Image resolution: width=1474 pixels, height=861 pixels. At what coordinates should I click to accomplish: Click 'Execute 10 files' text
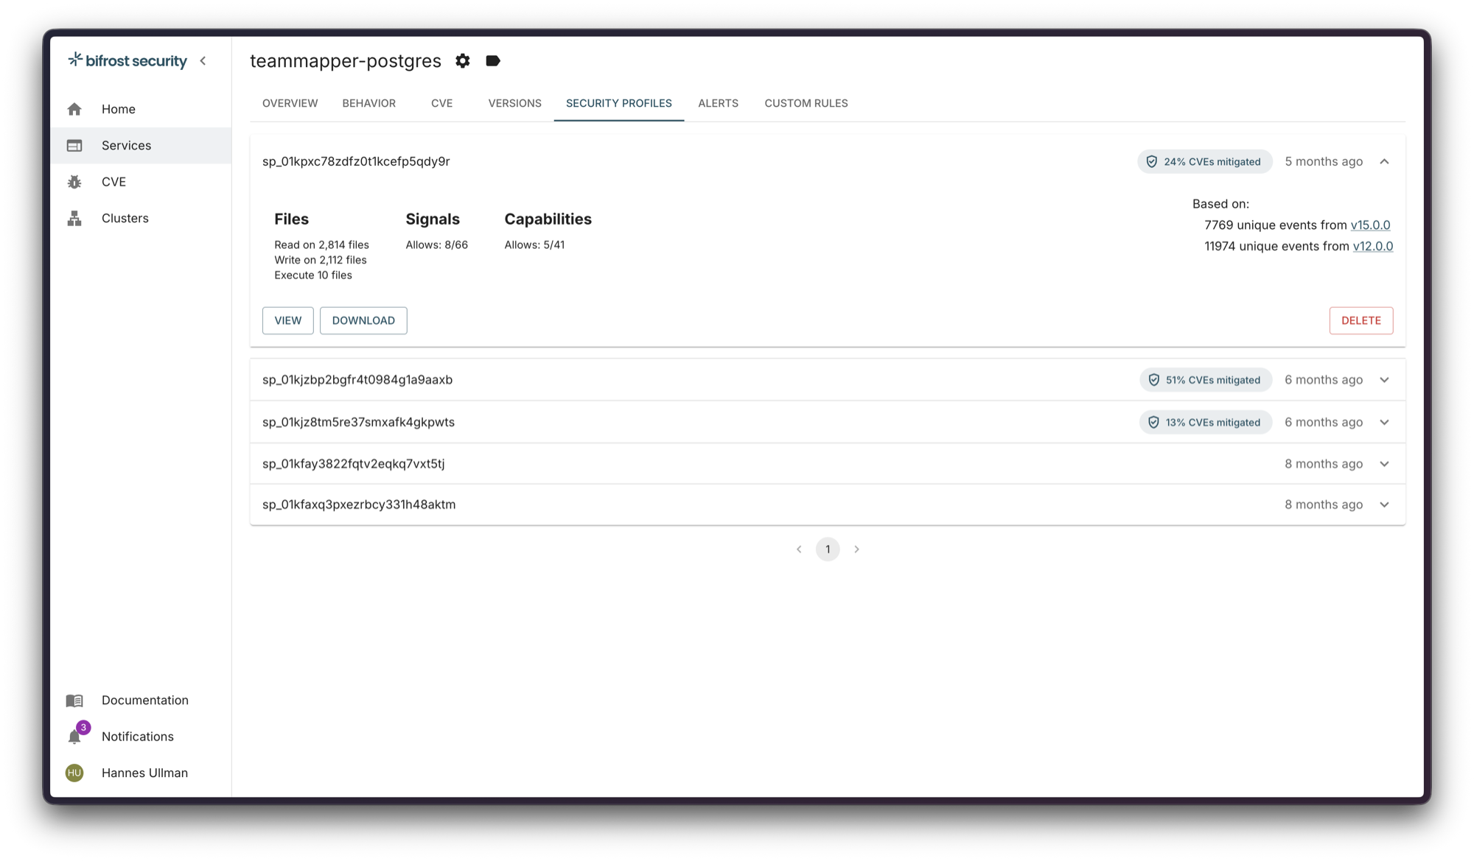point(313,275)
